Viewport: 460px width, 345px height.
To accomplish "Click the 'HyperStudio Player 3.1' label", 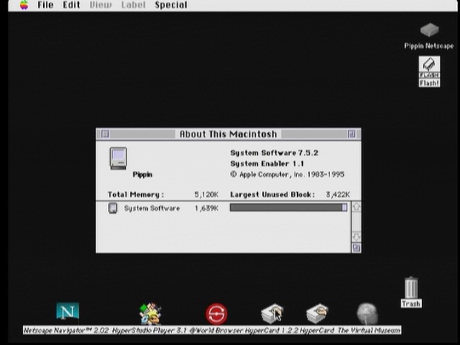I will point(149,331).
